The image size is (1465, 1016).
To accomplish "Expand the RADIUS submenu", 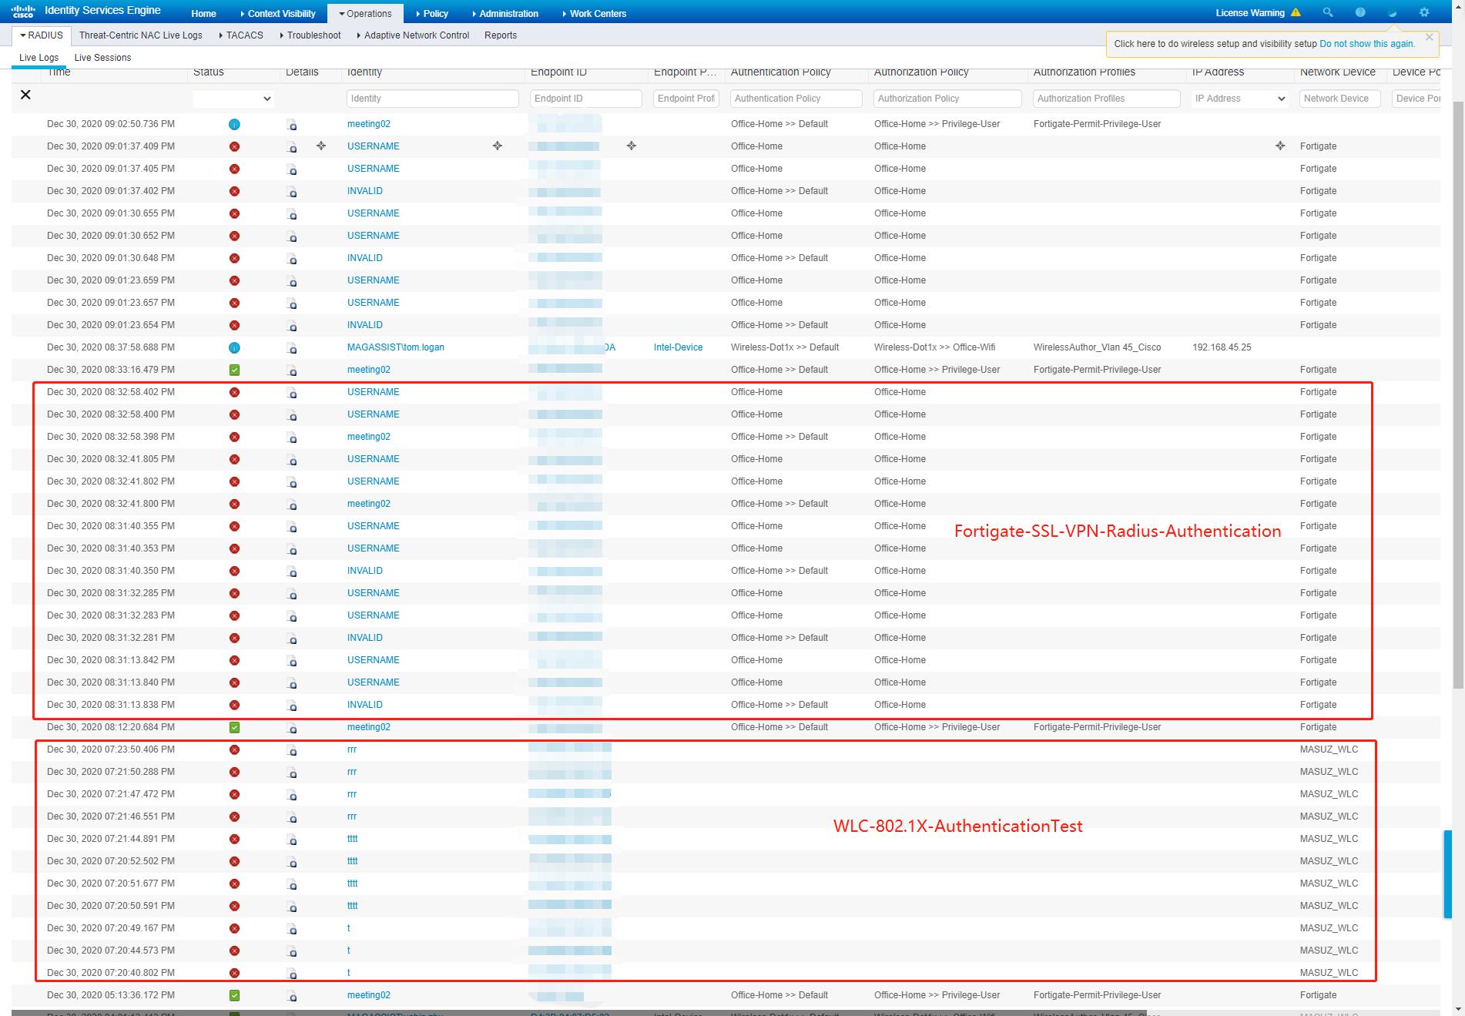I will (x=42, y=35).
